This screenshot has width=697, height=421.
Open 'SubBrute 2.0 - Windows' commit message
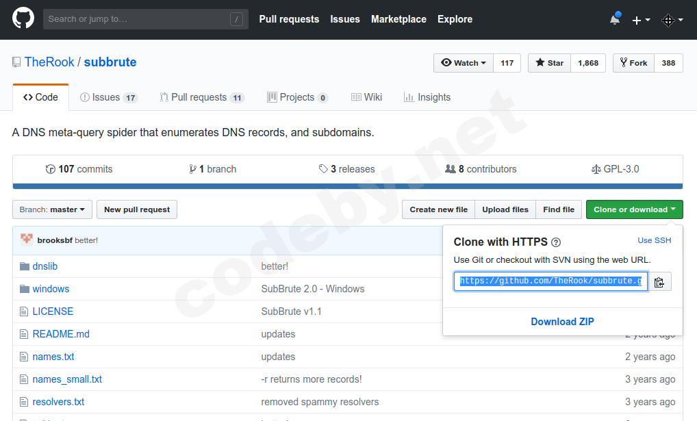pos(313,289)
